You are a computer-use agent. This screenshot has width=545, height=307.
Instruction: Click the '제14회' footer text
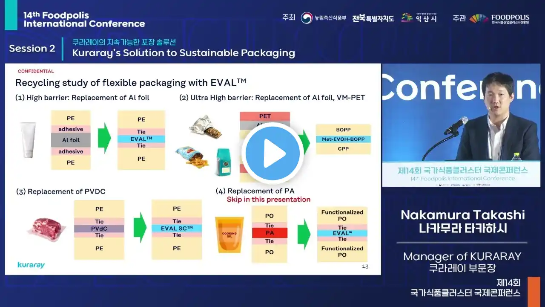click(x=508, y=282)
